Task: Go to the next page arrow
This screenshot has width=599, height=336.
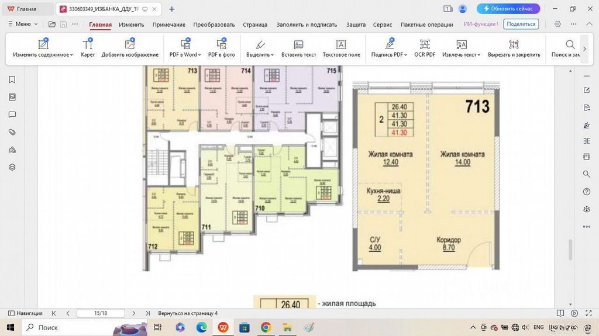Action: click(x=133, y=313)
